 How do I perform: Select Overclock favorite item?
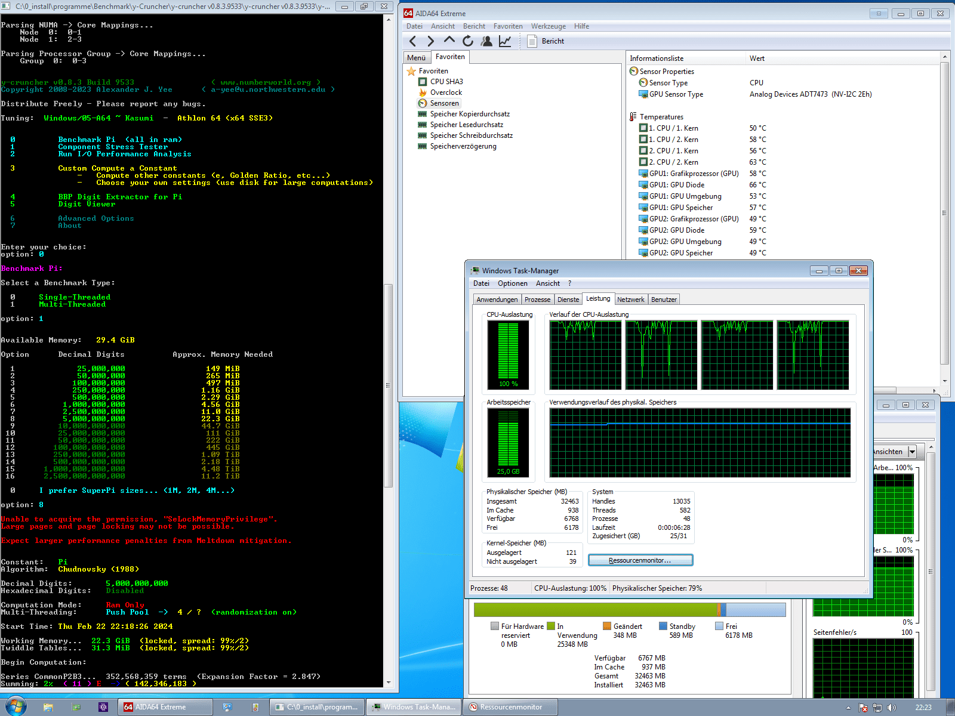440,92
